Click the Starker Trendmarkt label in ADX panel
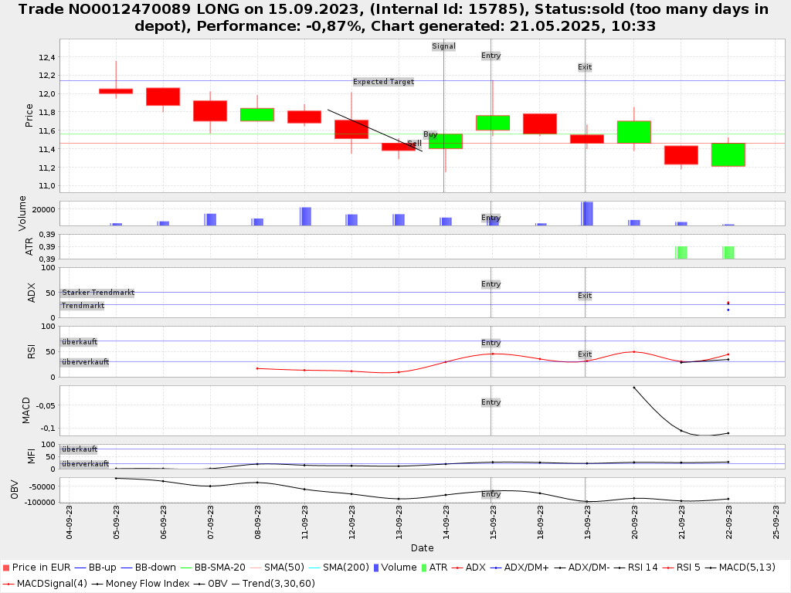This screenshot has height=593, width=791. pos(97,293)
